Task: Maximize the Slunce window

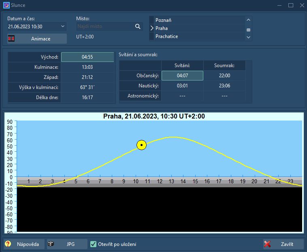Action: pyautogui.click(x=290, y=5)
